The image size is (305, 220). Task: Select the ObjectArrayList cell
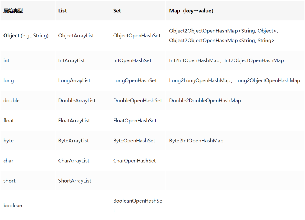(76, 36)
